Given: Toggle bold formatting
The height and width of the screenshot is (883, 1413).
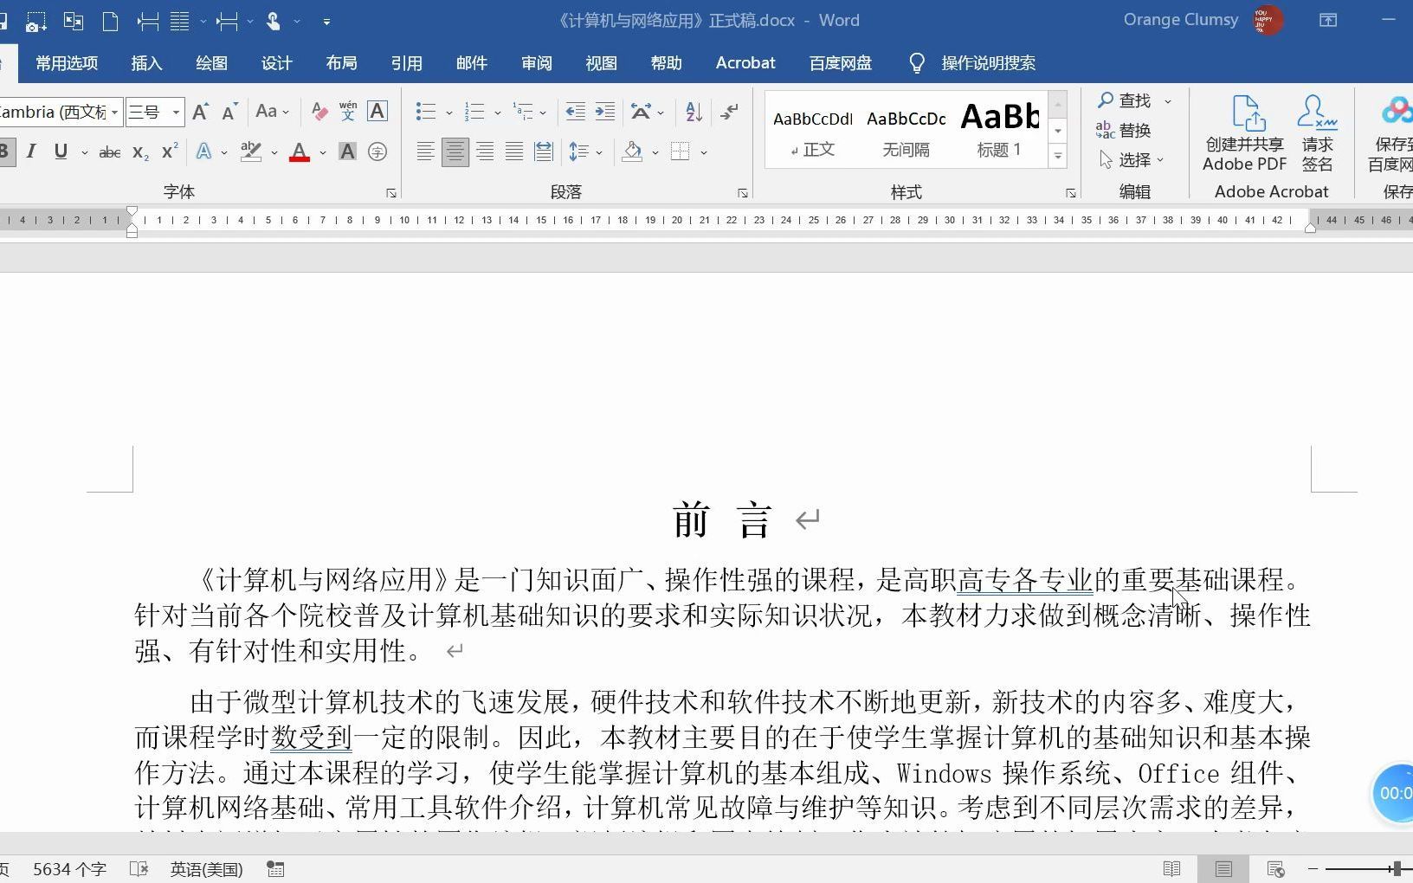Looking at the screenshot, I should 4,151.
